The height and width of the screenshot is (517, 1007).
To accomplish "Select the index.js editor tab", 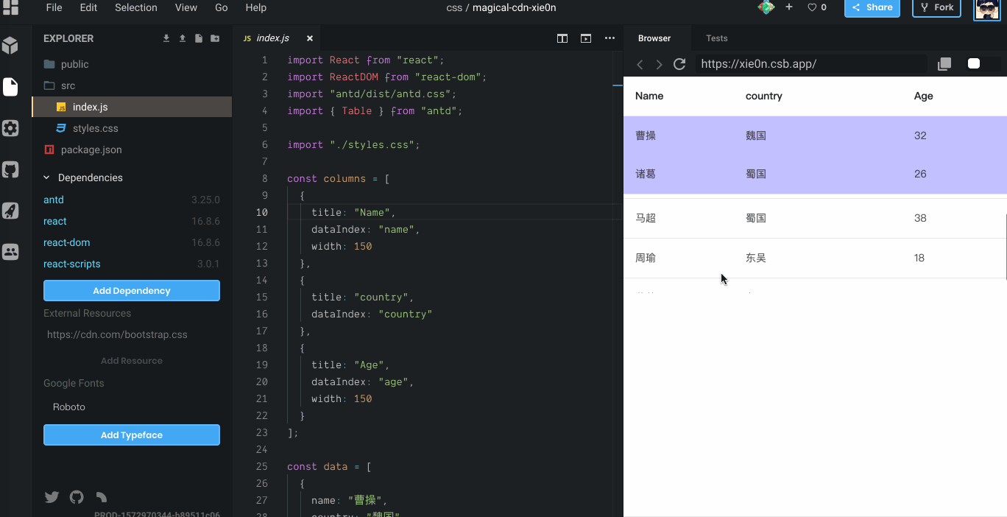I will click(278, 38).
